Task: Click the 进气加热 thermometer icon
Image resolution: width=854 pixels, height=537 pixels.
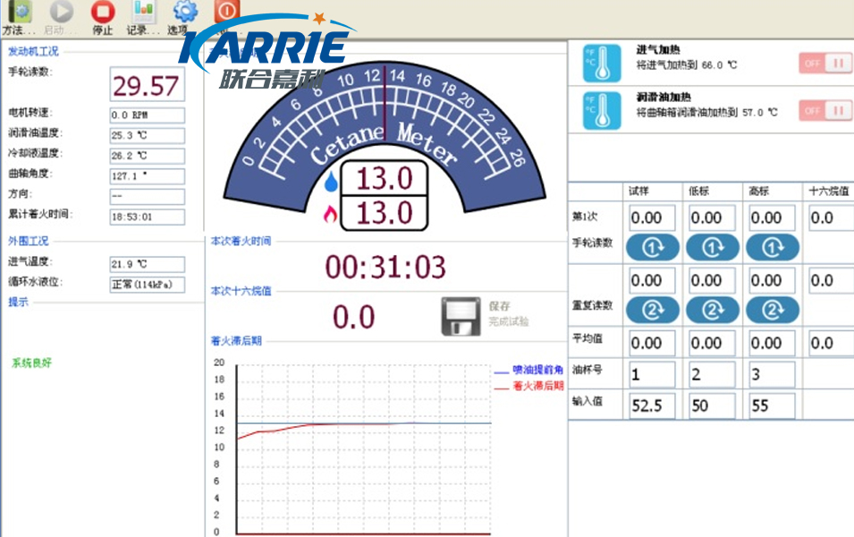Action: pos(601,64)
